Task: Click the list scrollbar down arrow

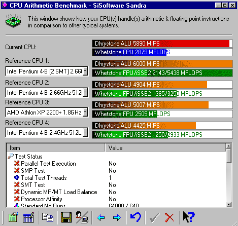Action: click(x=229, y=205)
